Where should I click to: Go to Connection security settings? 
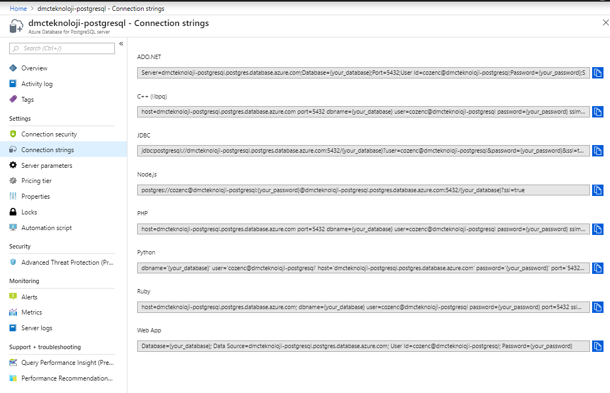49,134
